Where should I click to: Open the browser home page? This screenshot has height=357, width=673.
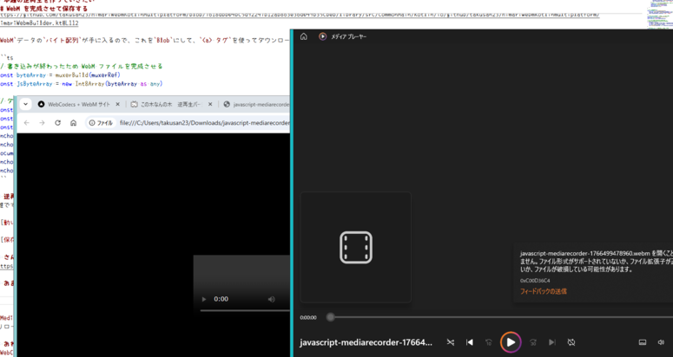[73, 123]
